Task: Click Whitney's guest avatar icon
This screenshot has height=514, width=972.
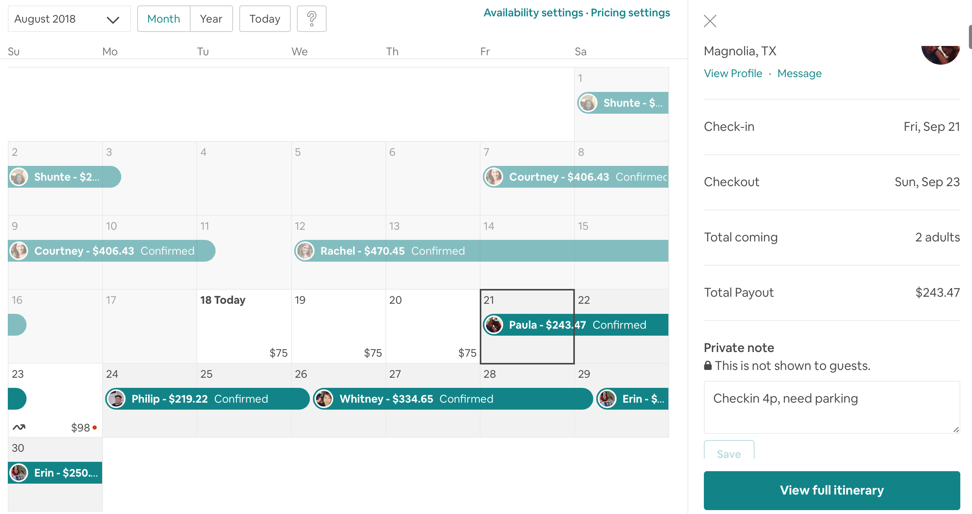Action: click(324, 399)
